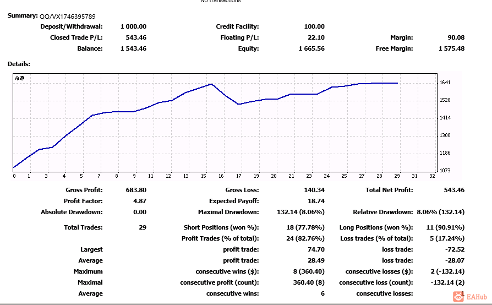Select the chart y-axis label 1528
Screen dimensions: 492x305
pos(445,100)
